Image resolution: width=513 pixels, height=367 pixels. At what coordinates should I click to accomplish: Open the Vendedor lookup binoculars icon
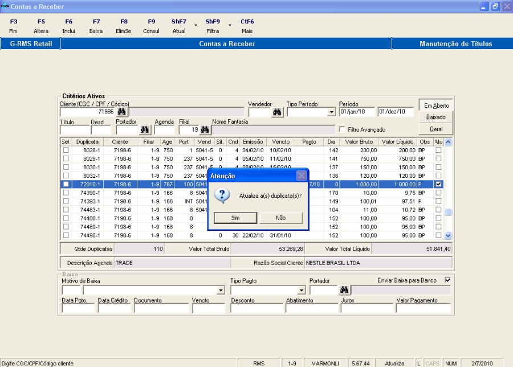coord(277,112)
